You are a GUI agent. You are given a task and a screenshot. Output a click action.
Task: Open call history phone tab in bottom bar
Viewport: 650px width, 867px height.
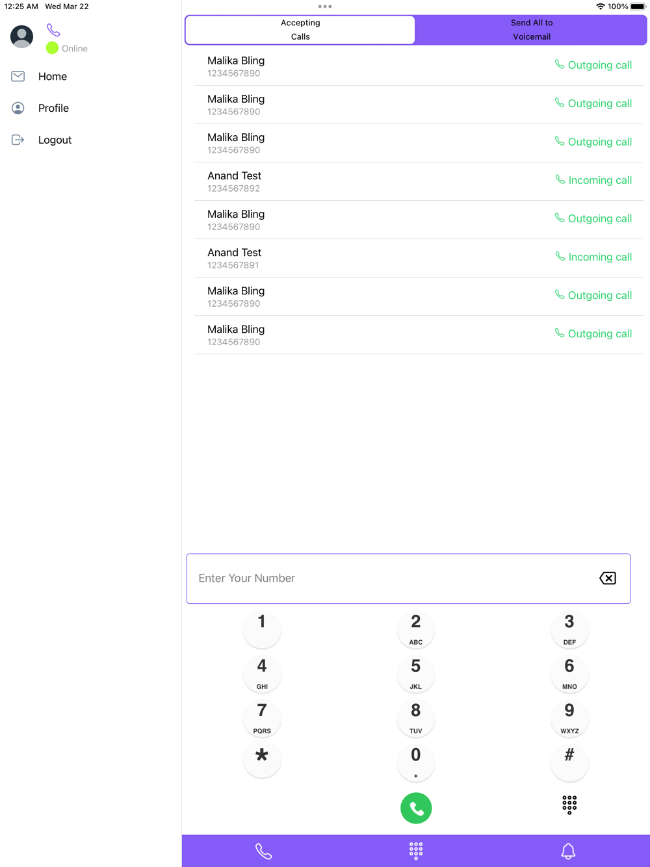(x=263, y=851)
